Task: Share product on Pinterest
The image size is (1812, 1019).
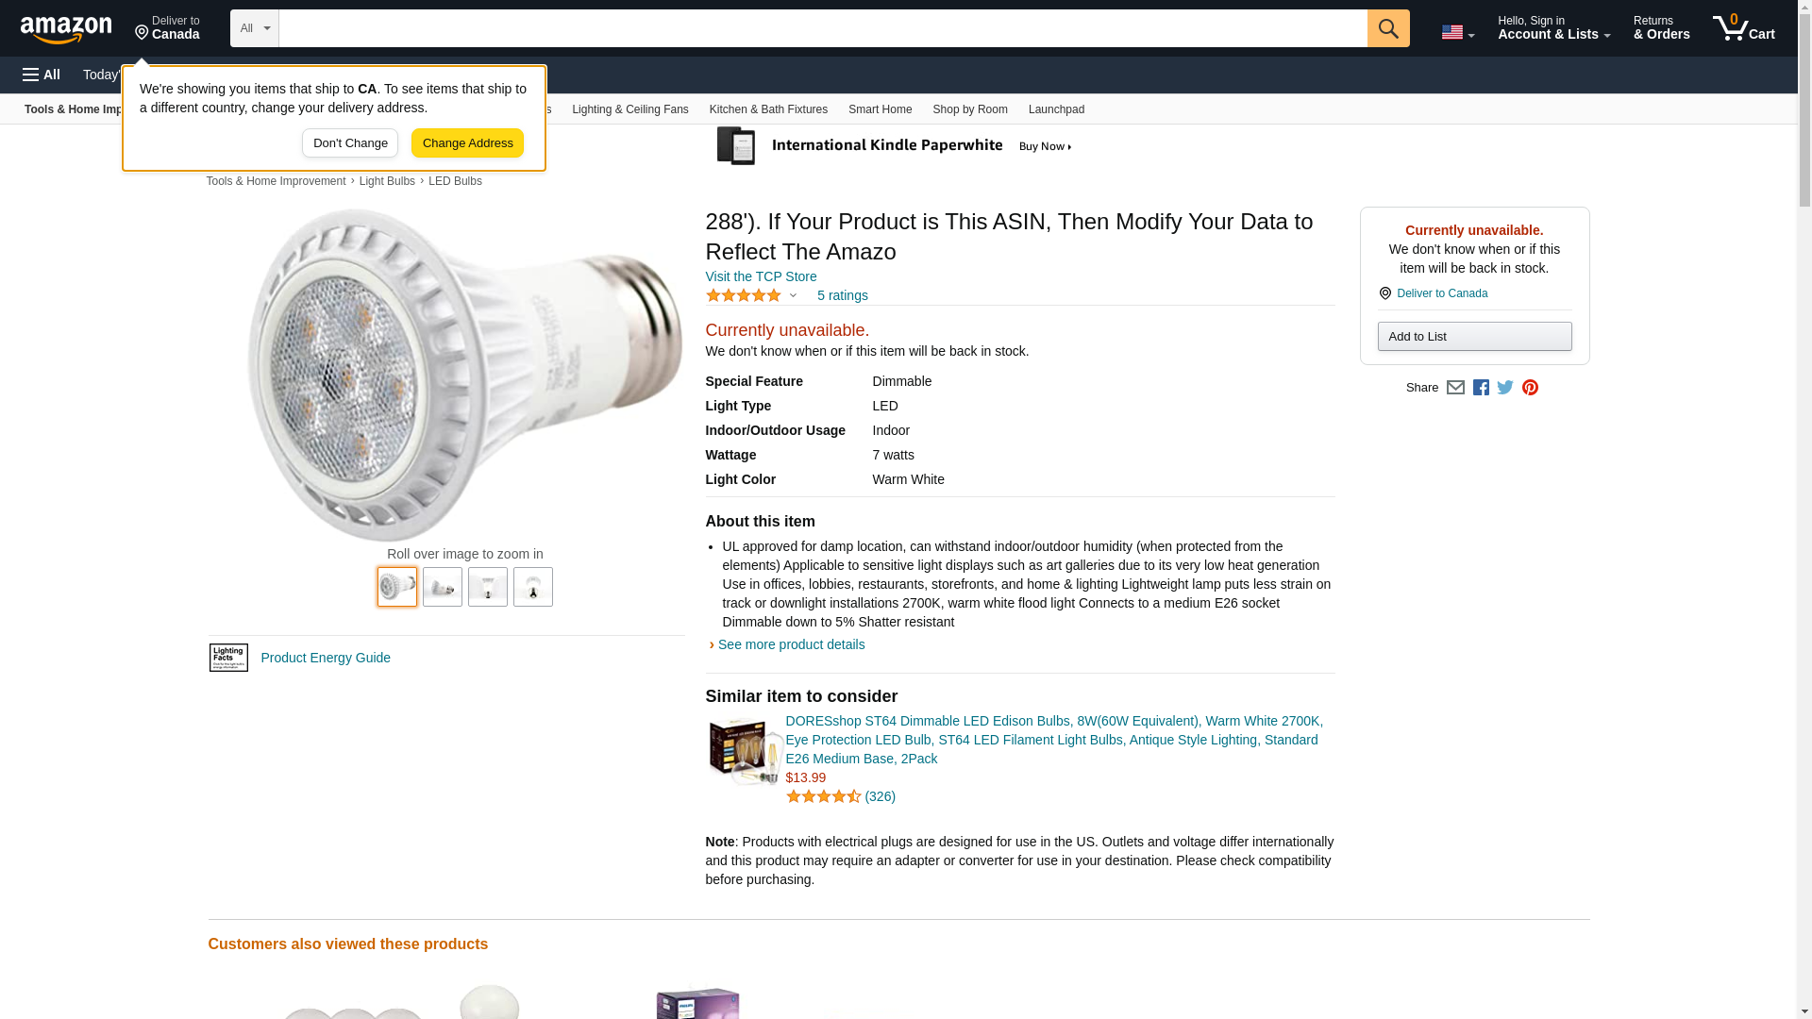Action: point(1530,388)
